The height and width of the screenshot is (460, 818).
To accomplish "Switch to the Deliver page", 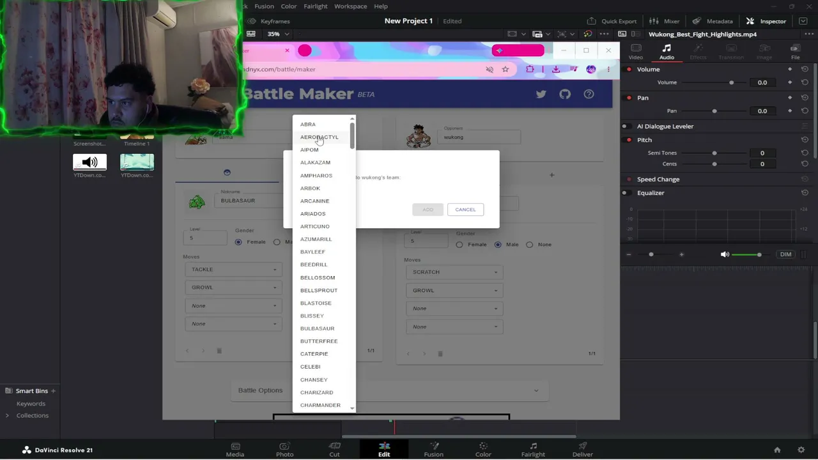I will [x=582, y=450].
